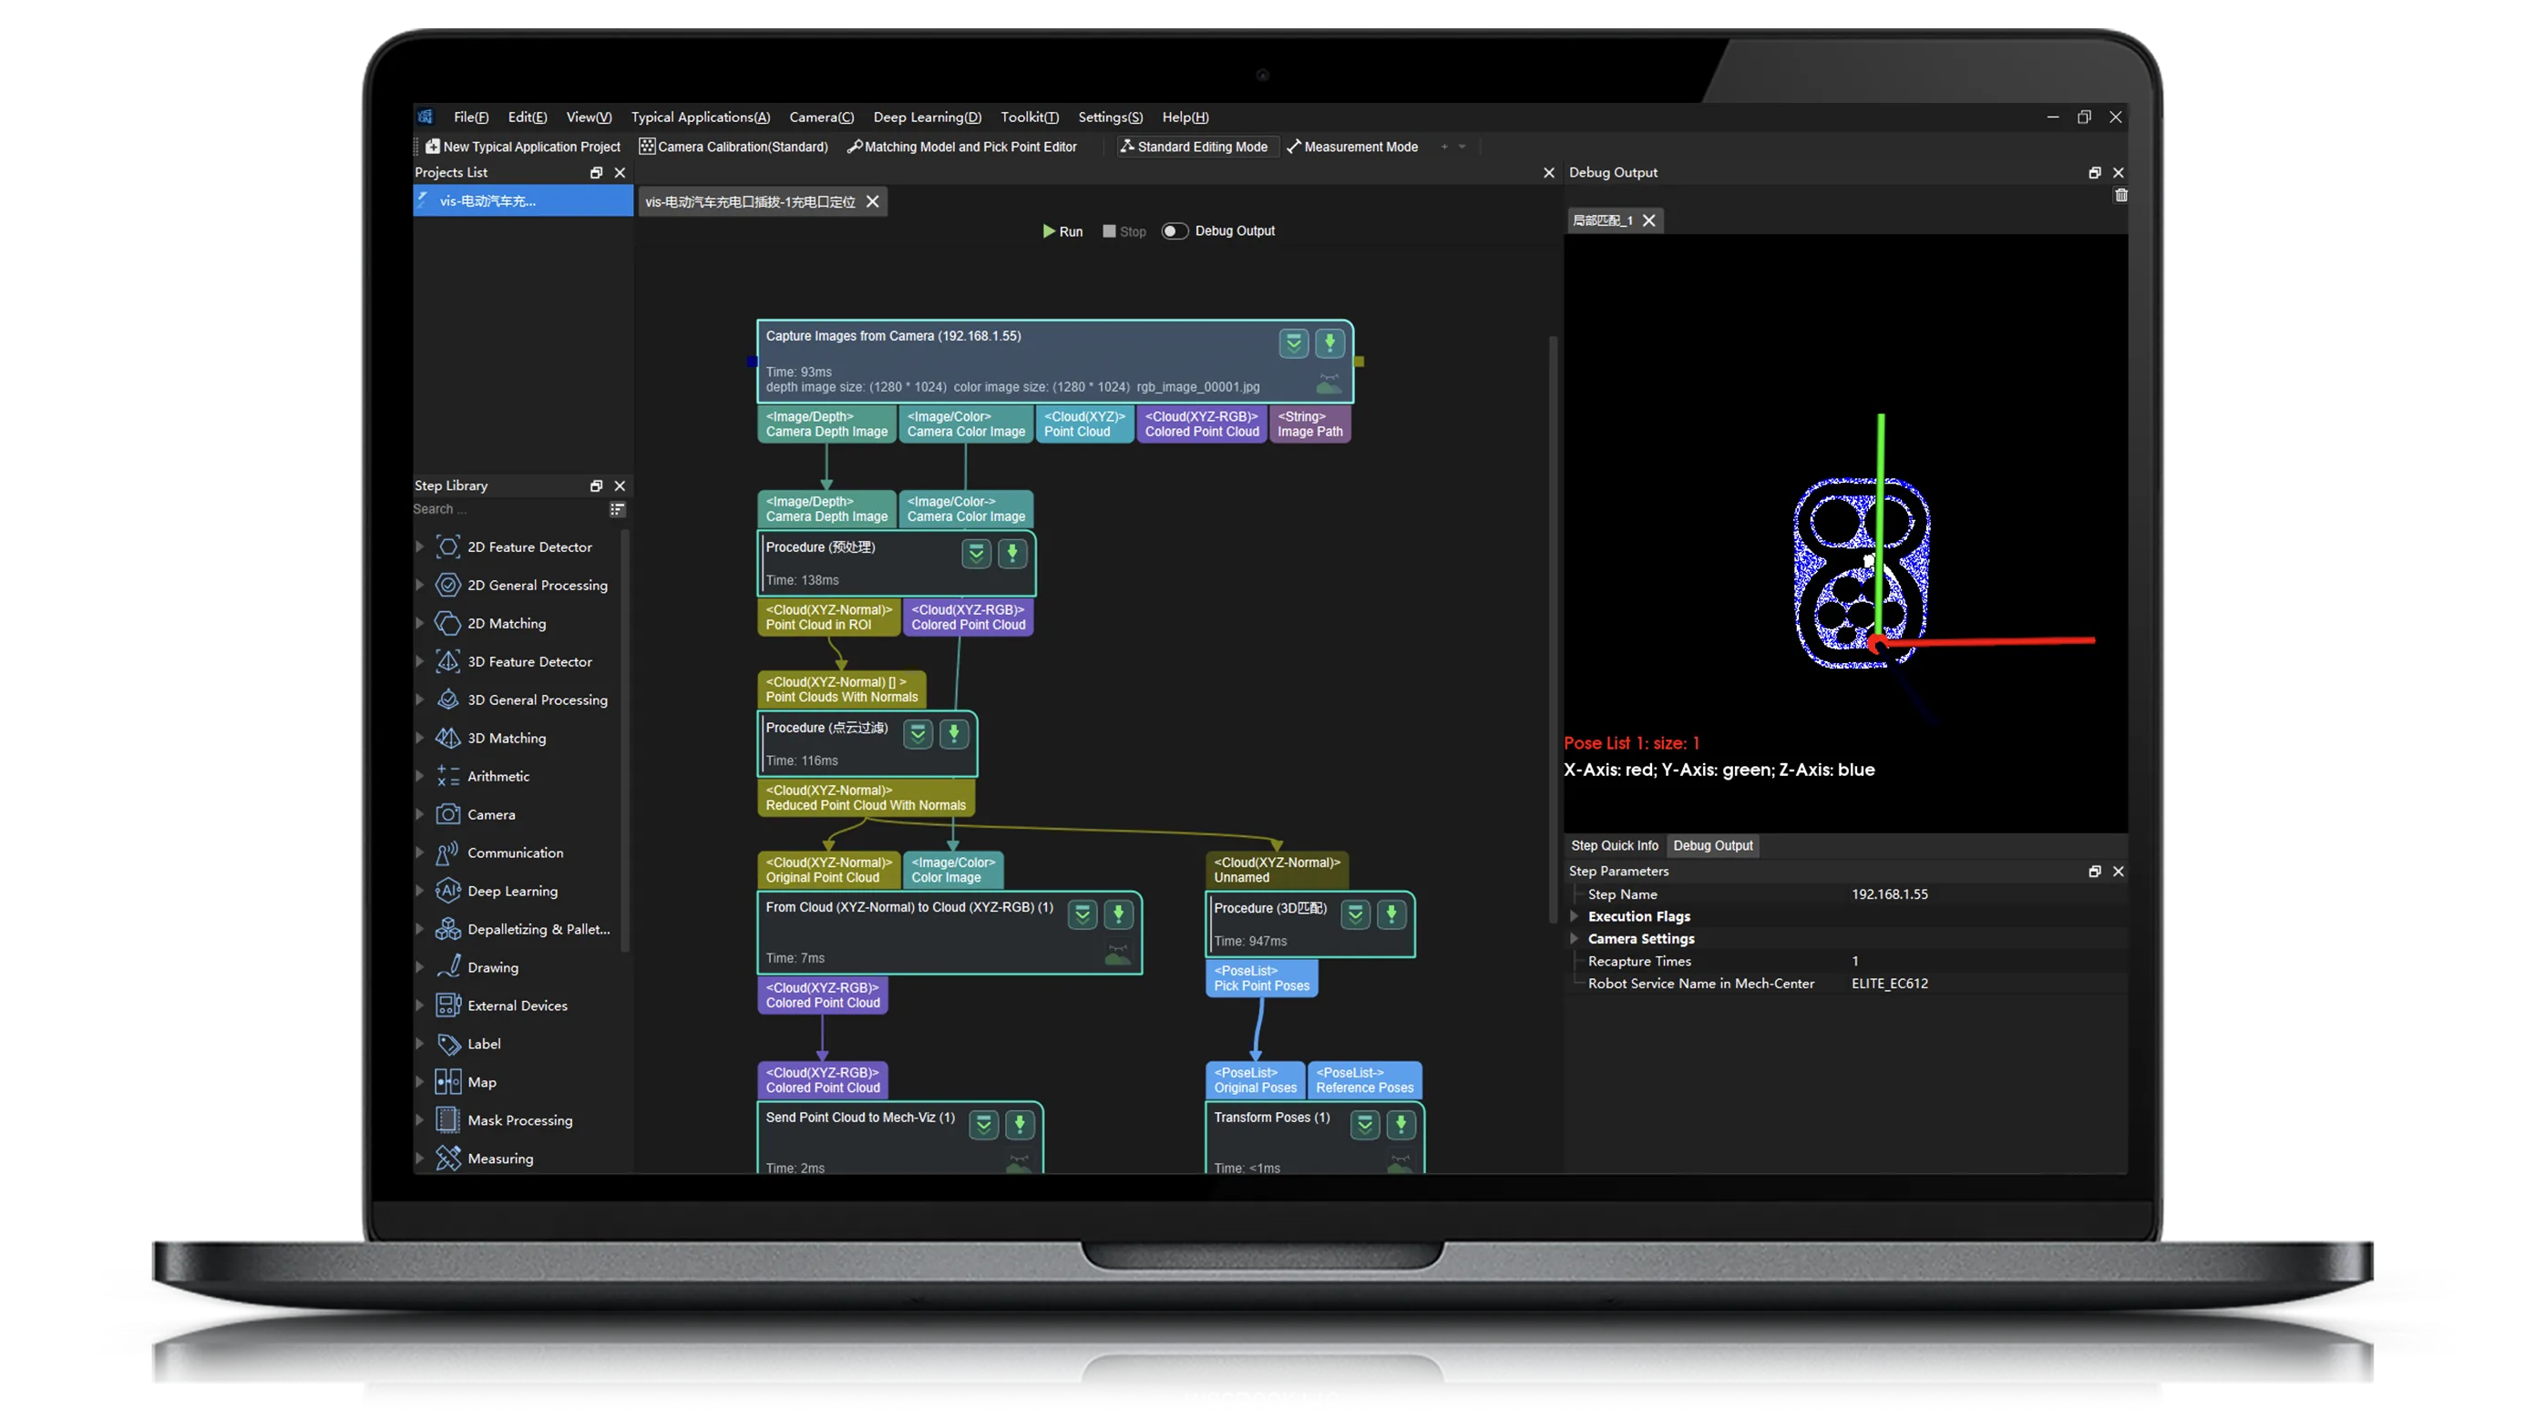
Task: Click New Typical Application Project
Action: tap(522, 147)
